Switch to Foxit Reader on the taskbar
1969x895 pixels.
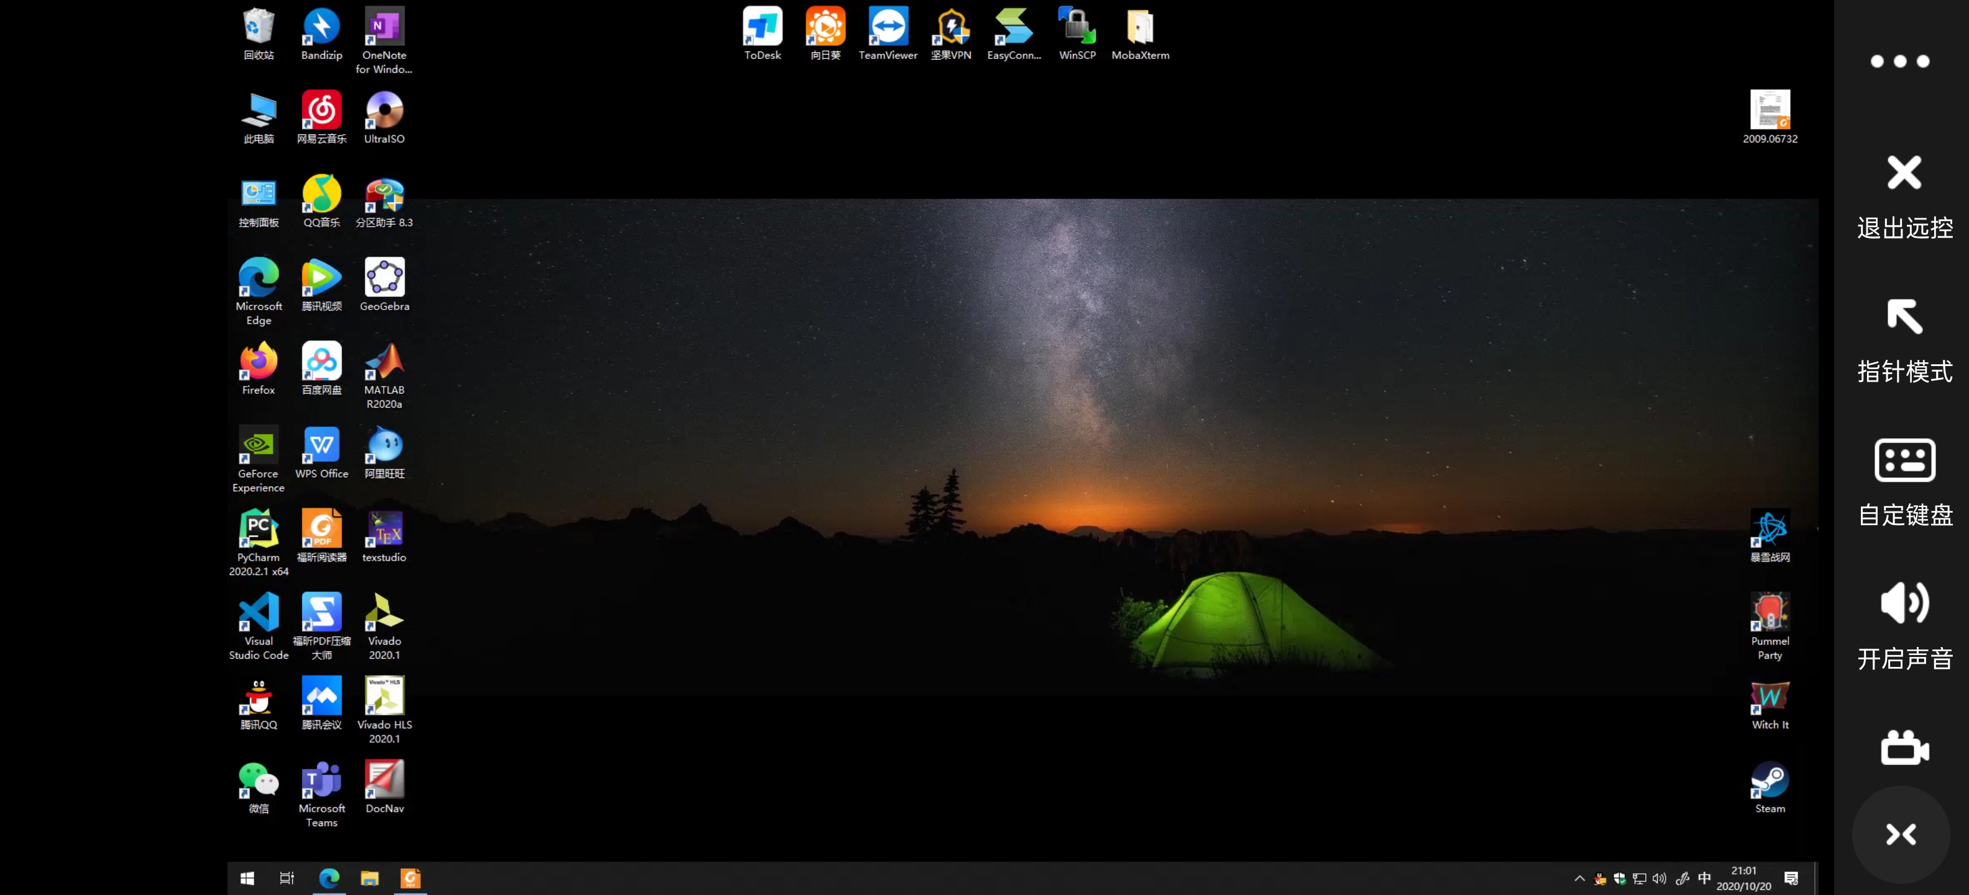[x=410, y=878]
